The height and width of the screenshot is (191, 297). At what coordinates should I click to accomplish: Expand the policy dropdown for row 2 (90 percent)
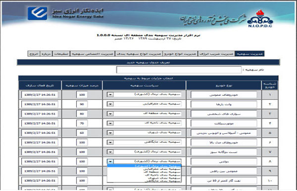click(110, 104)
